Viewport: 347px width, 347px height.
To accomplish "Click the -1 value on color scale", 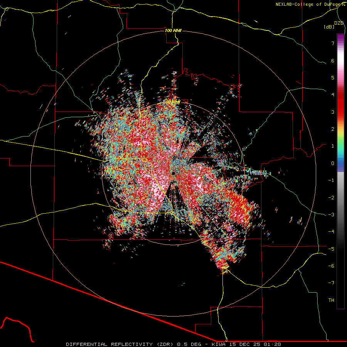I will tap(331, 180).
